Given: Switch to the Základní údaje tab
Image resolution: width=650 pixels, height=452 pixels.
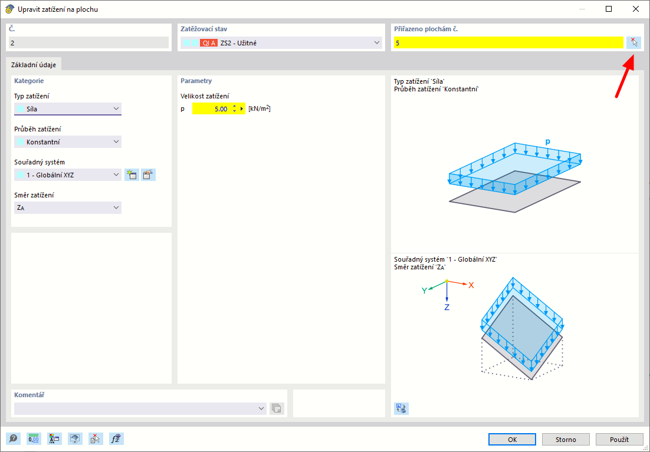Looking at the screenshot, I should pyautogui.click(x=34, y=65).
